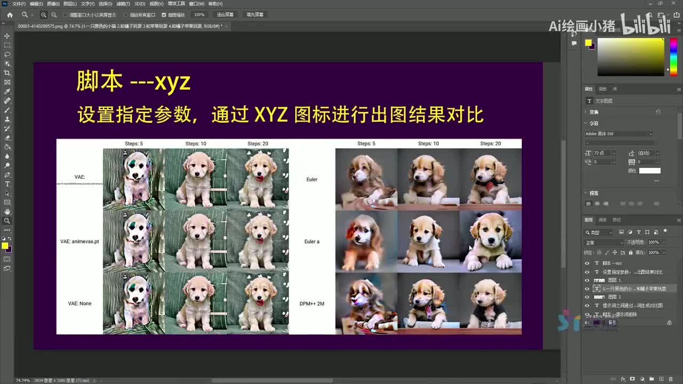
Task: Select the Frame tool
Action: tap(7, 82)
